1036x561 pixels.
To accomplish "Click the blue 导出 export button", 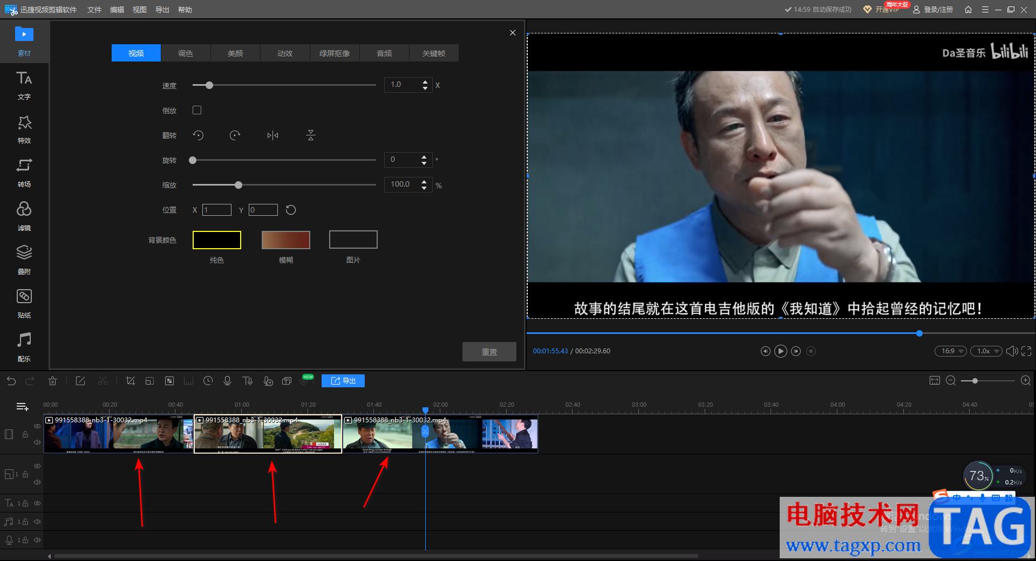I will tap(343, 381).
